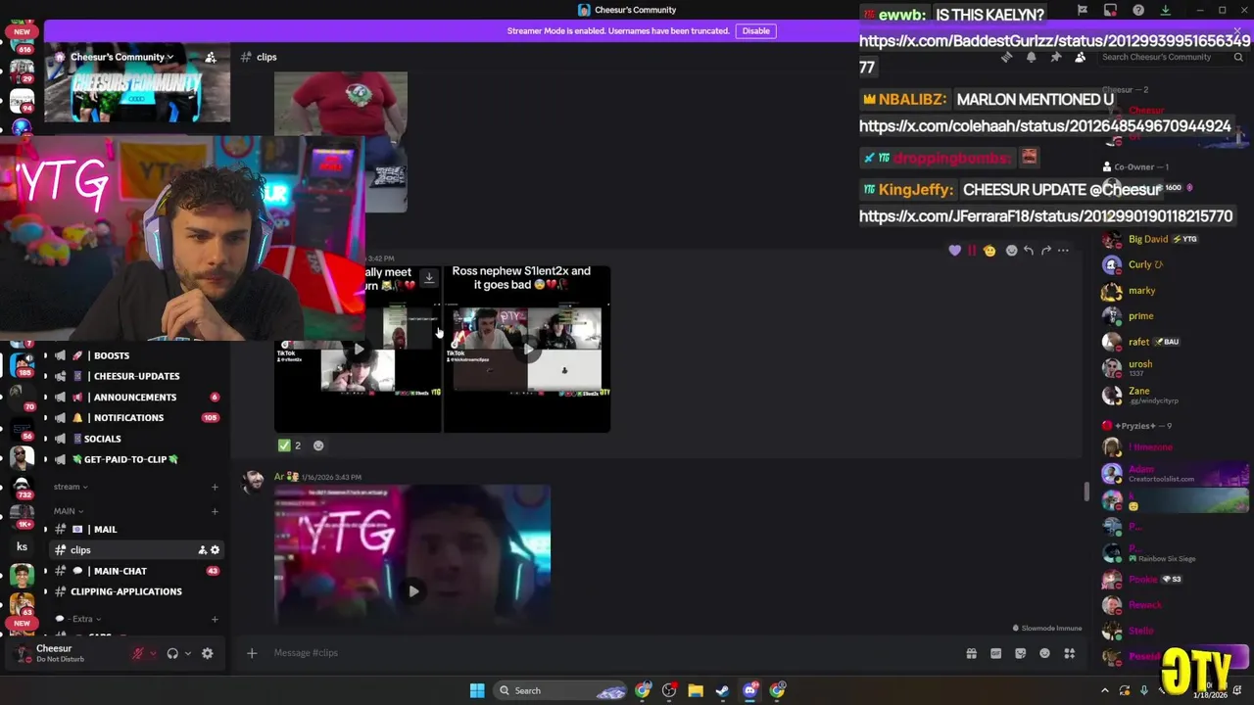Open Discord from the taskbar
This screenshot has width=1254, height=705.
tap(749, 690)
